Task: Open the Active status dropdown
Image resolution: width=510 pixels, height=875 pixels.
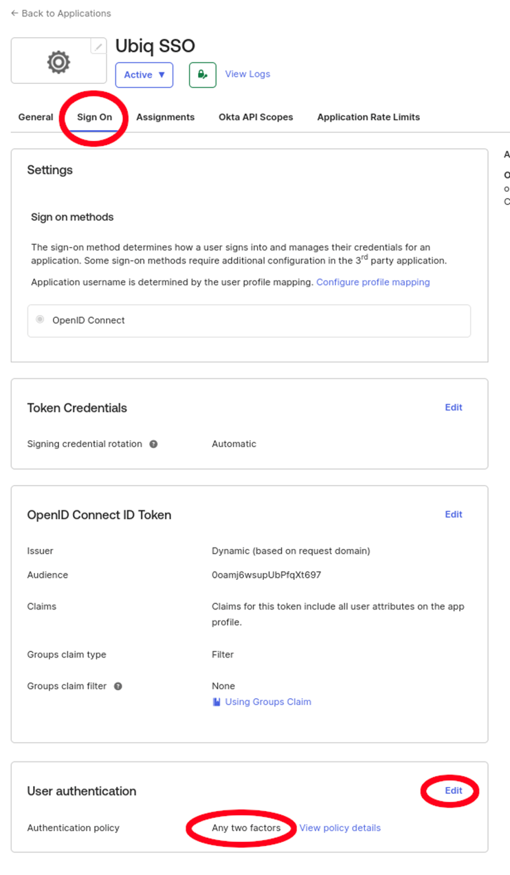Action: (x=144, y=75)
